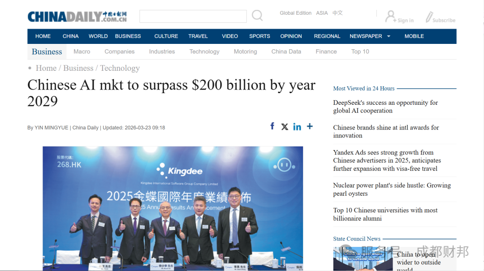Select the Business section tab

(47, 52)
